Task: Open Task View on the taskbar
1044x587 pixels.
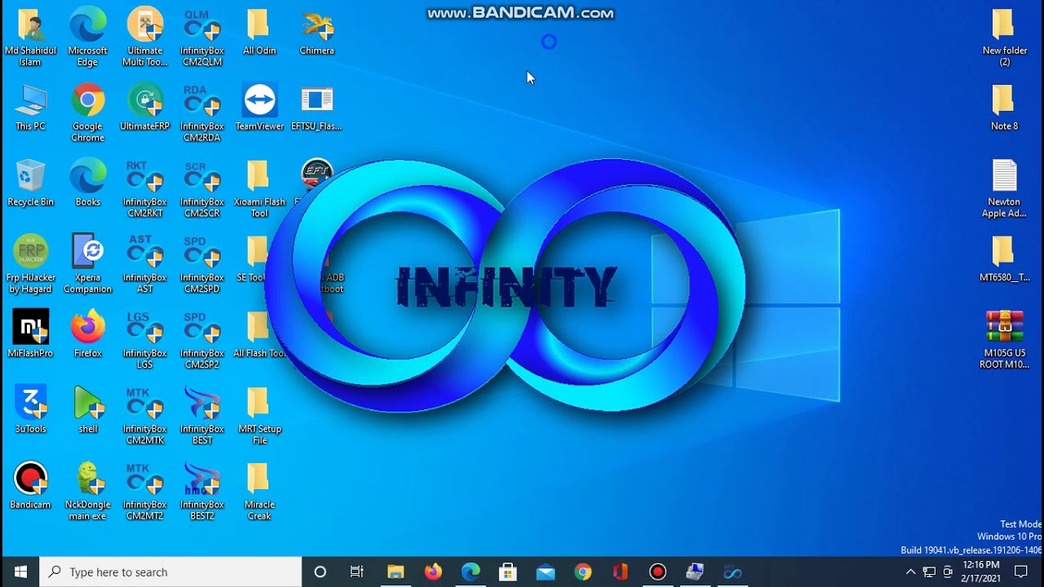Action: 357,572
